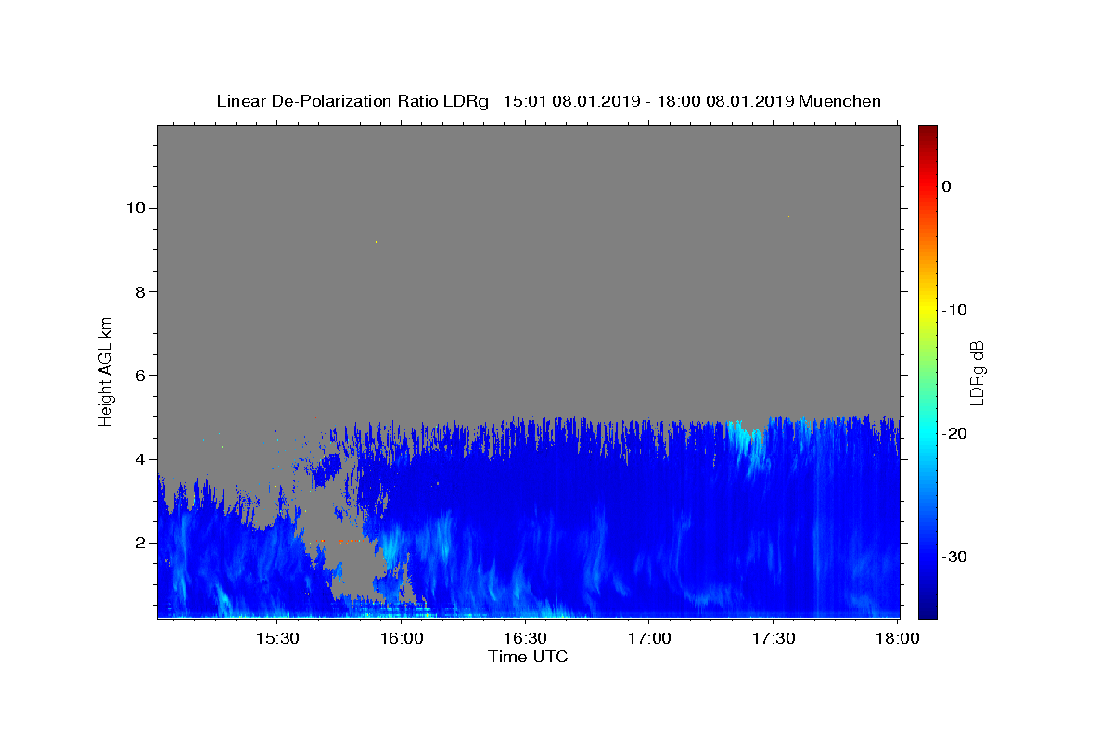This screenshot has width=1113, height=742.
Task: Click the 'Time UTC' axis label
Action: point(528,657)
